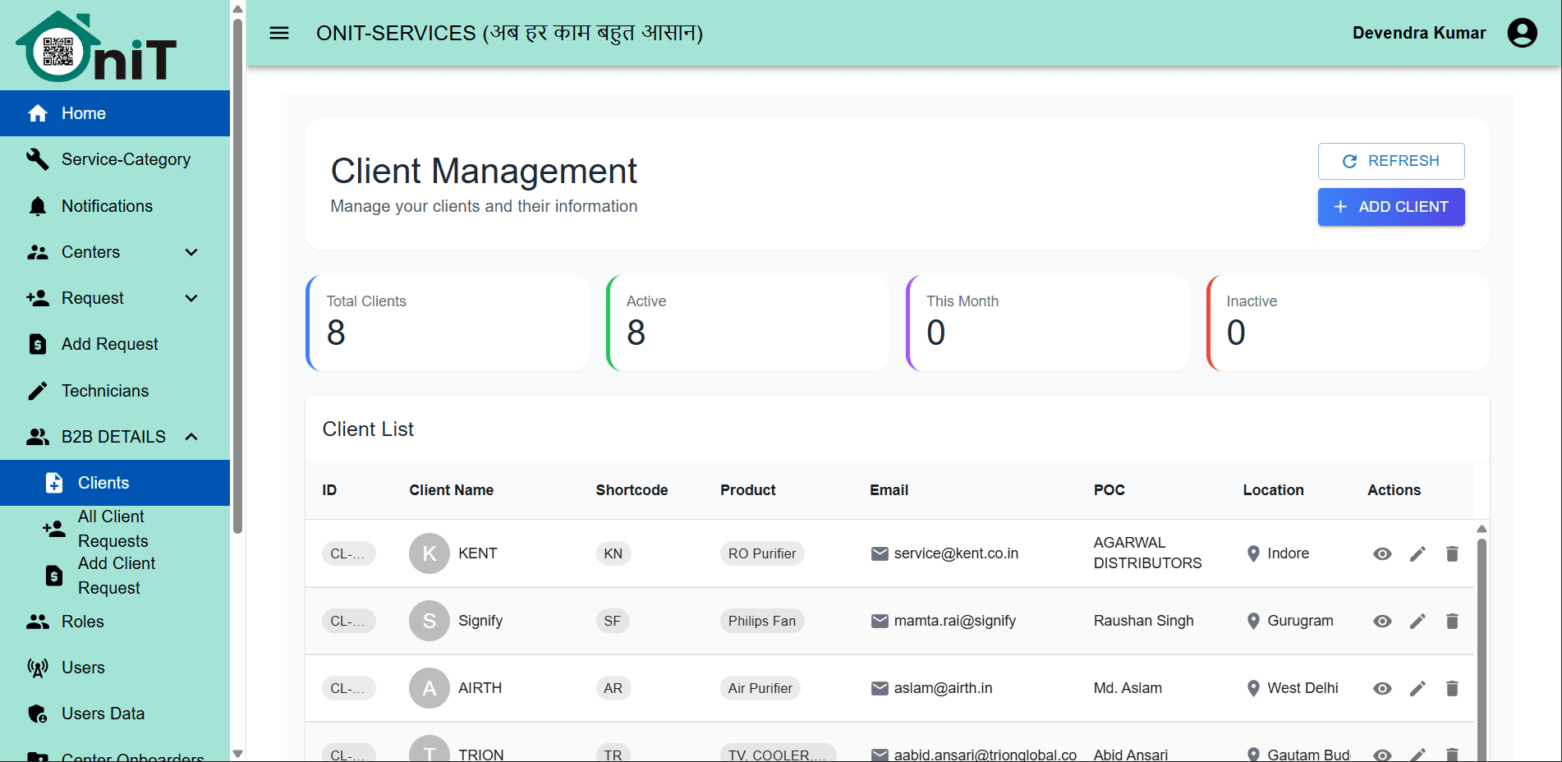The height and width of the screenshot is (762, 1562).
Task: Edit the KENT client row
Action: [1417, 553]
